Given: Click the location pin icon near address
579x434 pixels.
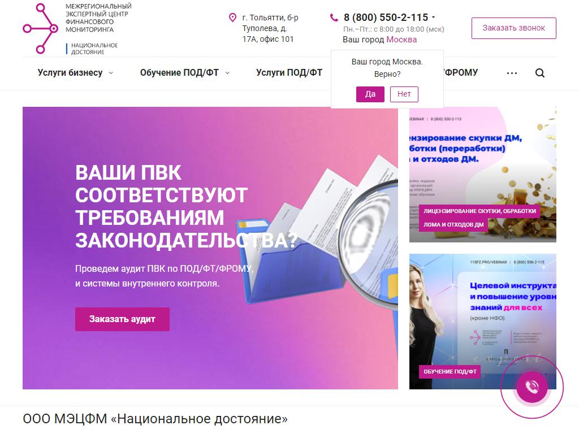Looking at the screenshot, I should [232, 18].
